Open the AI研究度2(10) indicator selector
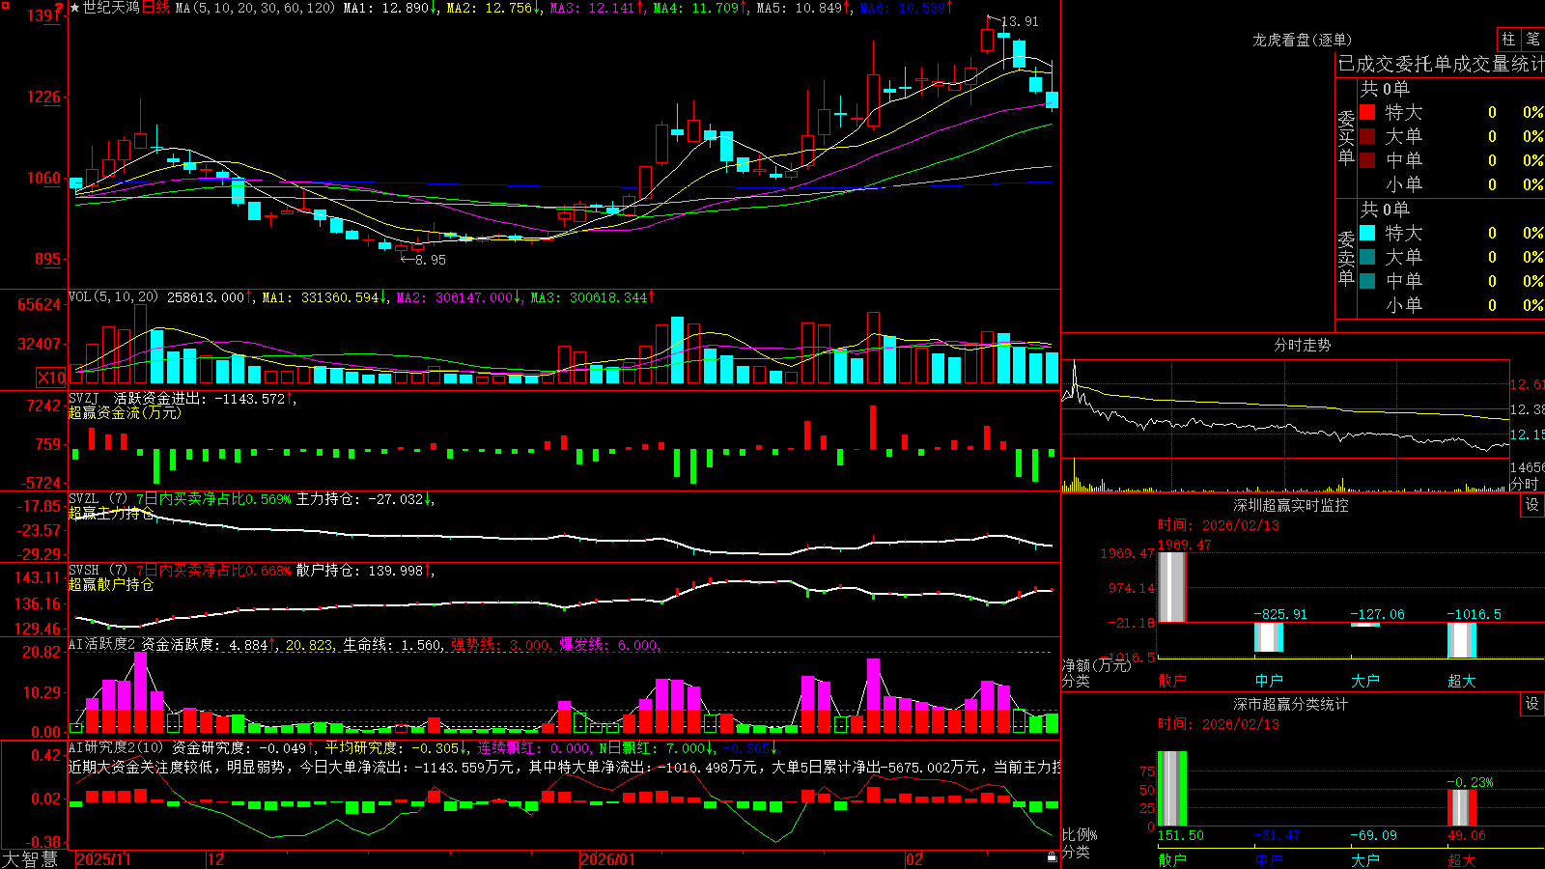 pyautogui.click(x=116, y=747)
